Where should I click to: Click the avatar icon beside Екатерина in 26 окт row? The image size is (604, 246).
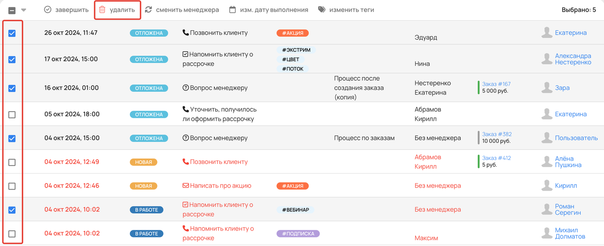(x=547, y=33)
